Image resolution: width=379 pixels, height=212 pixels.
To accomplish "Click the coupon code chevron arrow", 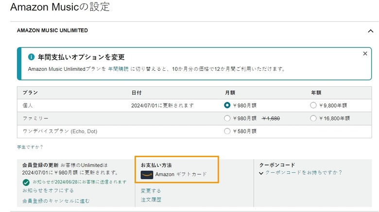I will [x=261, y=173].
